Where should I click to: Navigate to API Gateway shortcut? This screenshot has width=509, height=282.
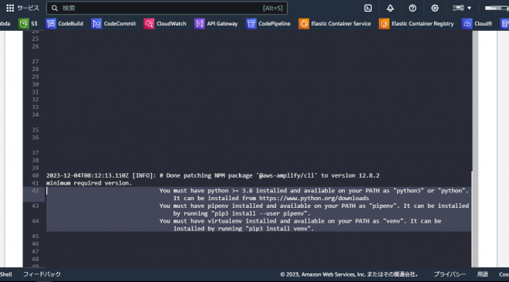[216, 24]
